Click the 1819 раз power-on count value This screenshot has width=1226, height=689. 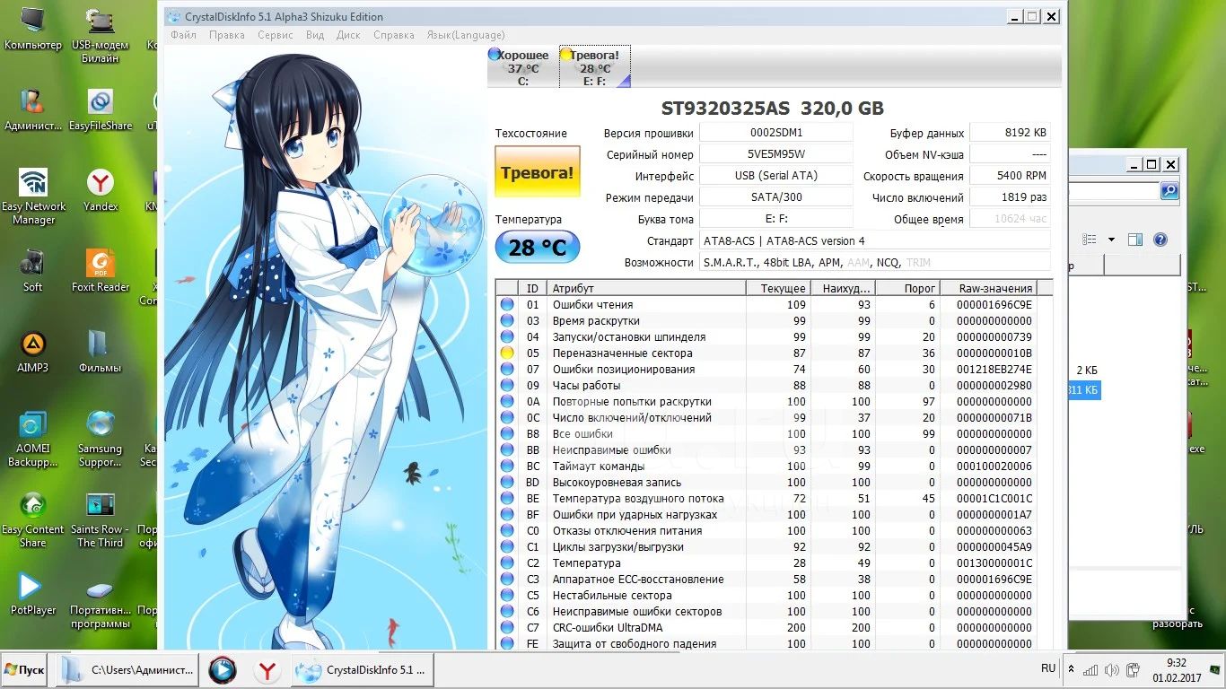click(x=1010, y=197)
